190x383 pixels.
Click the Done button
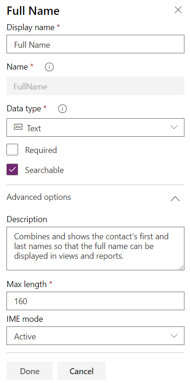tap(30, 371)
